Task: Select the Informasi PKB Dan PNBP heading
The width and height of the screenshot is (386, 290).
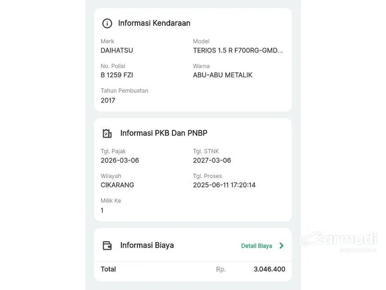Action: [164, 133]
